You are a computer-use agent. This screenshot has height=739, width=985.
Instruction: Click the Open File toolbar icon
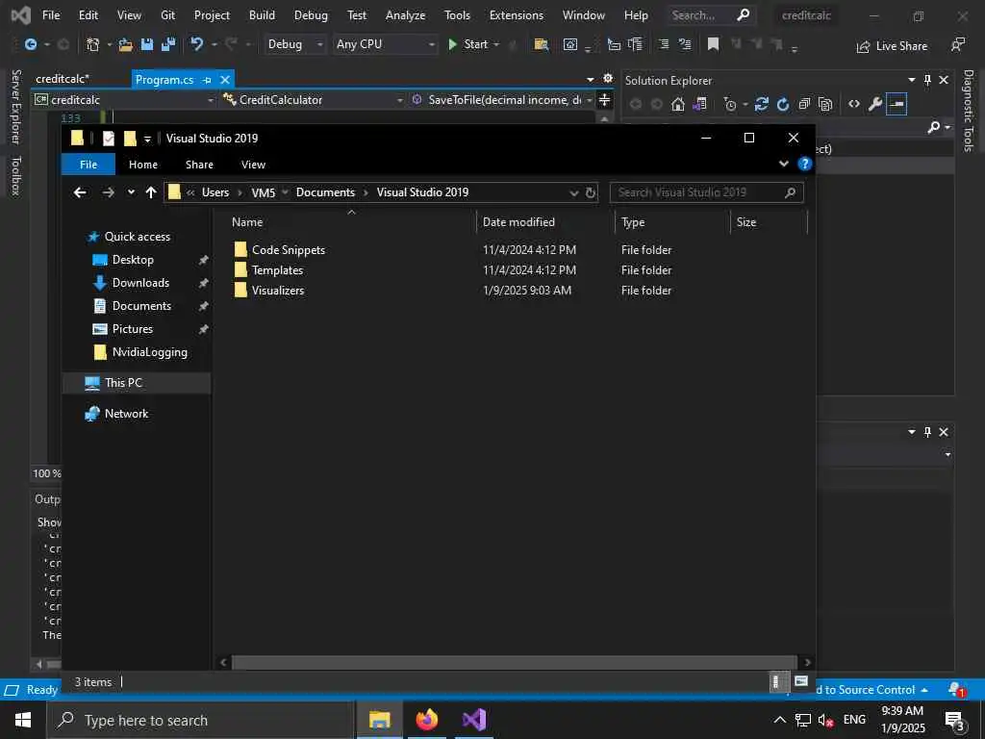point(126,44)
